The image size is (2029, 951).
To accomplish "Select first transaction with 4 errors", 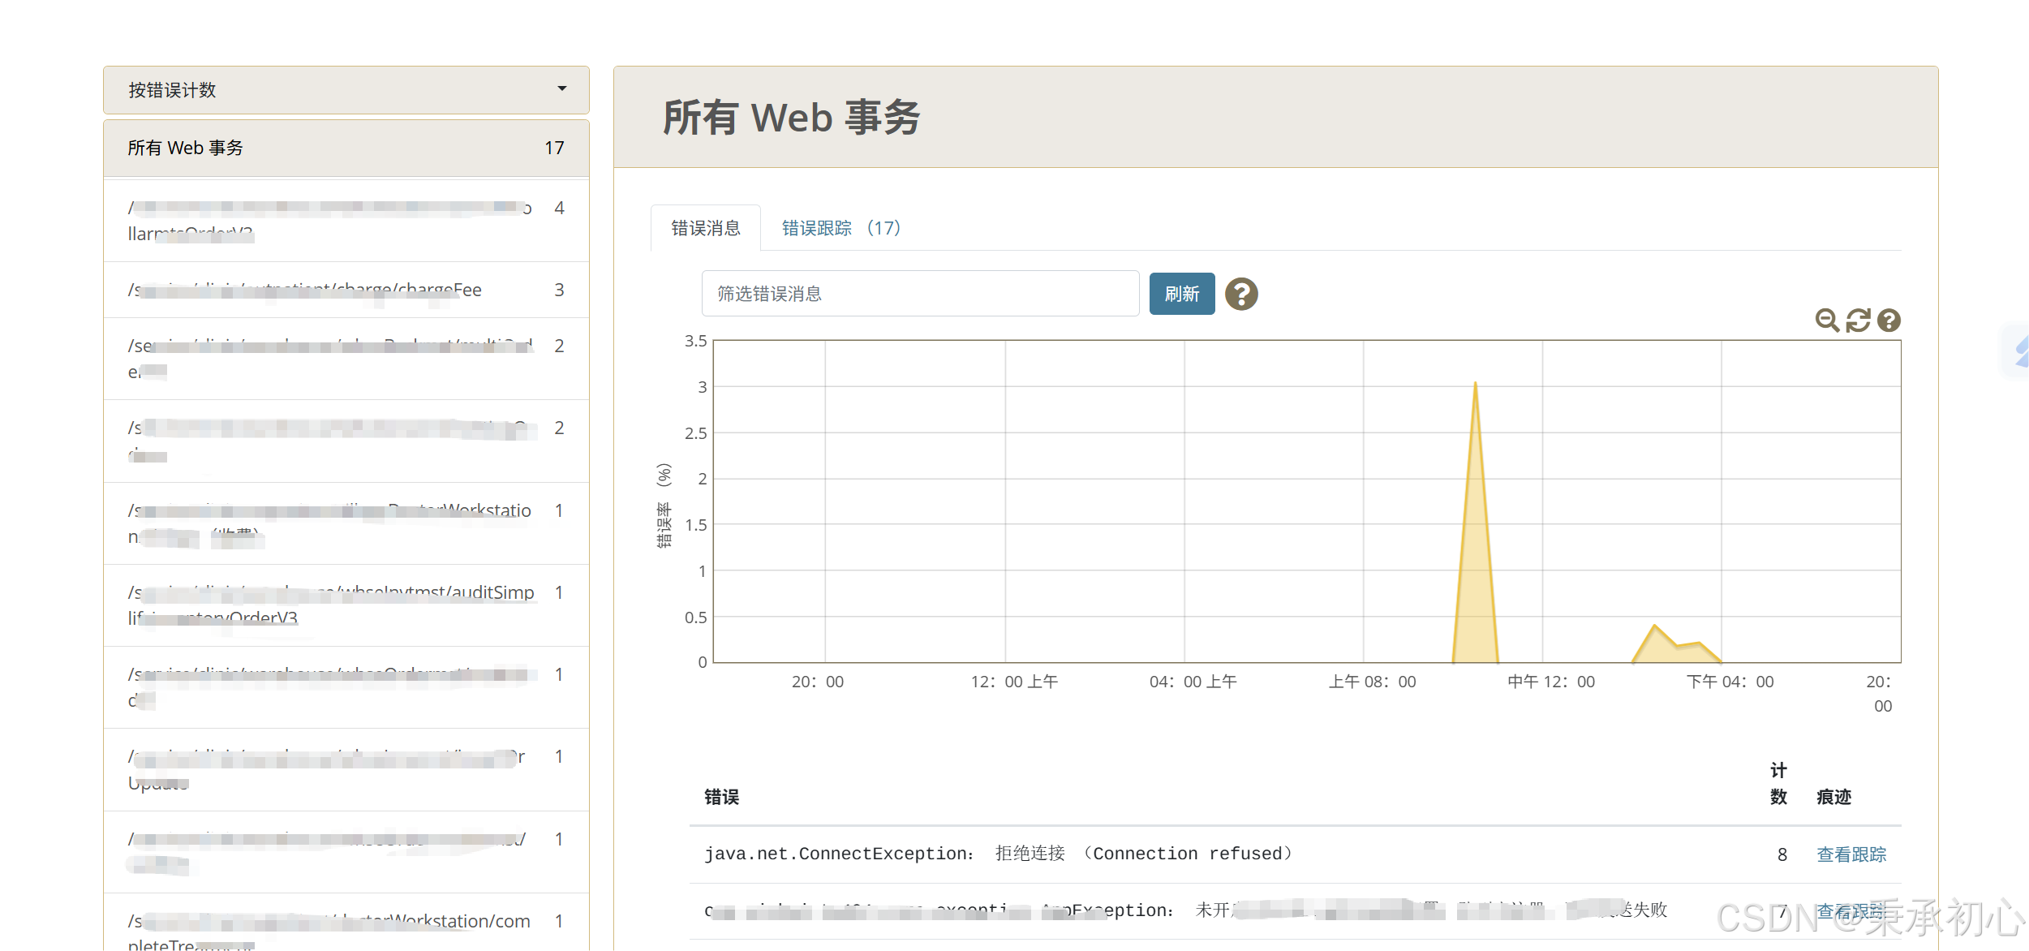I will pos(346,220).
